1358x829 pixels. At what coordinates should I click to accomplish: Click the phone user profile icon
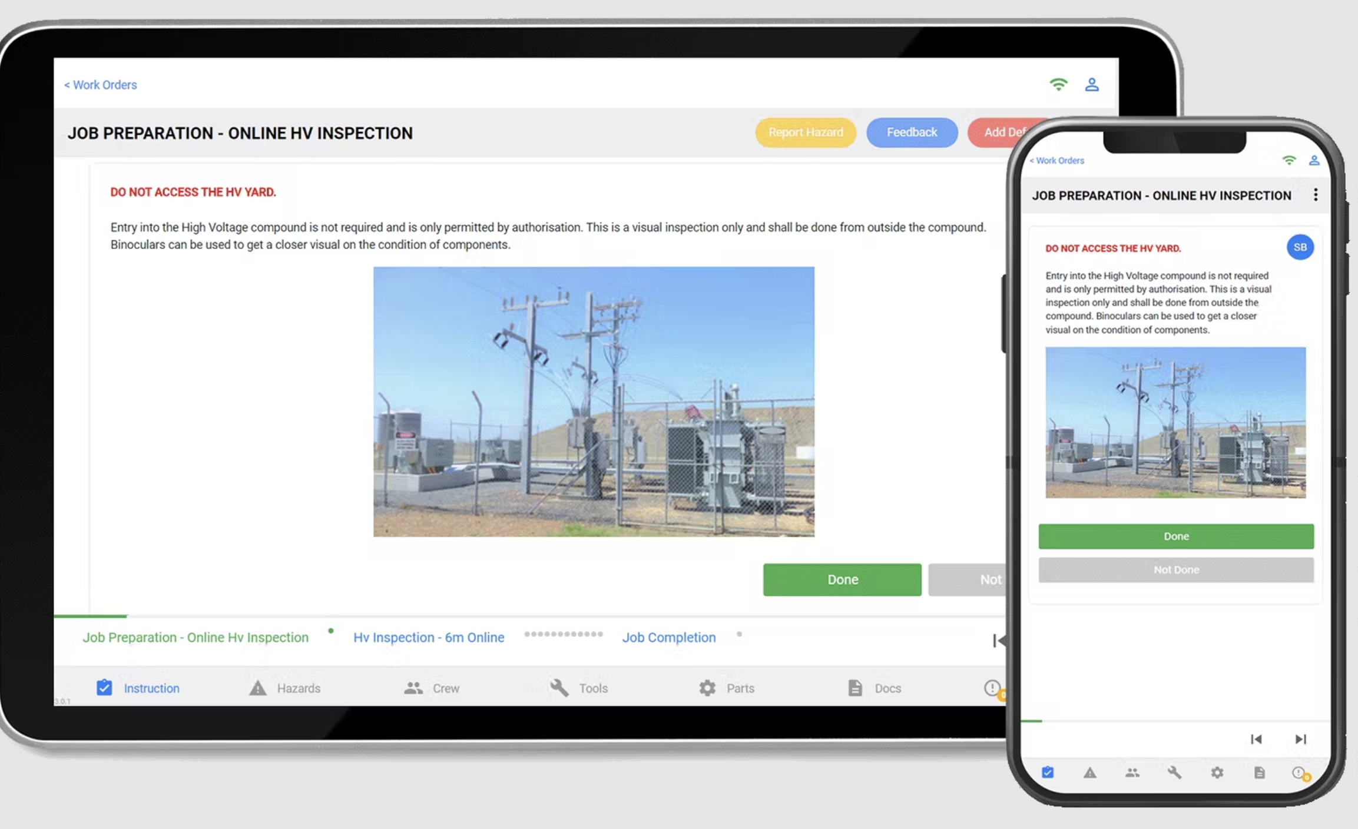1314,160
